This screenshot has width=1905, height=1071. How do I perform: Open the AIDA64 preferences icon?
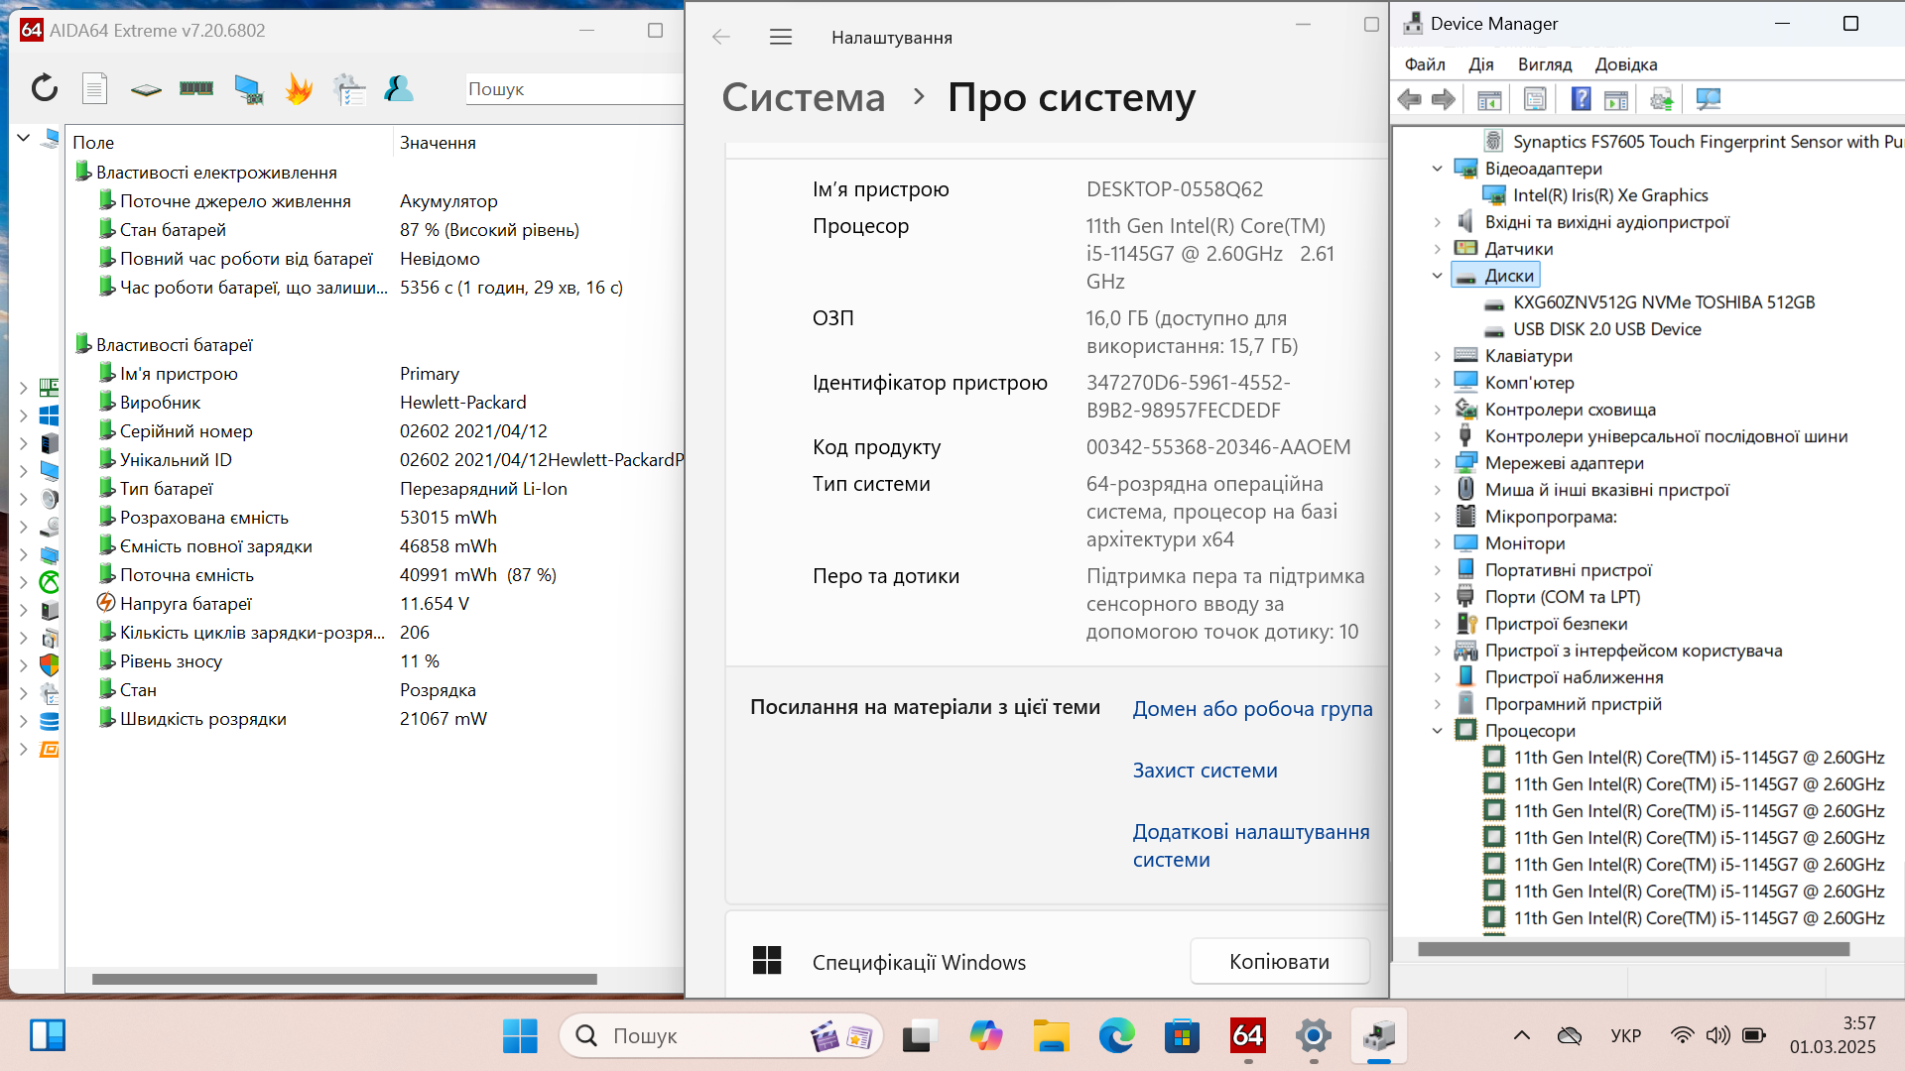point(349,89)
